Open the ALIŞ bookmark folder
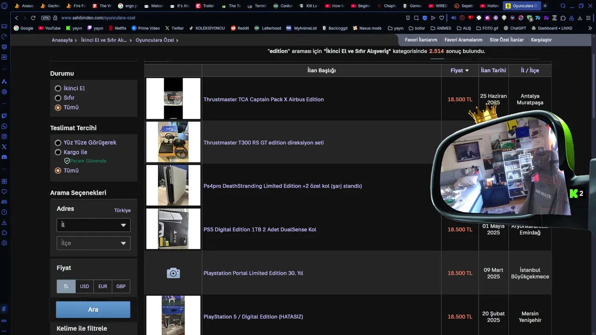596x335 pixels. [463, 28]
